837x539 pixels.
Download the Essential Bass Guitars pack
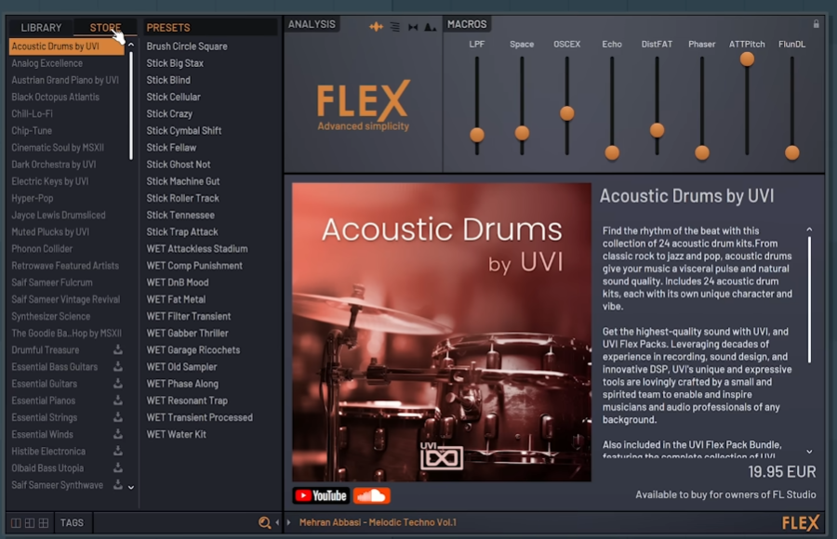(x=118, y=367)
